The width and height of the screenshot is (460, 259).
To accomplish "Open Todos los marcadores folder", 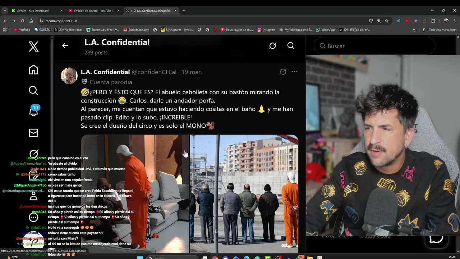I will tap(440, 30).
